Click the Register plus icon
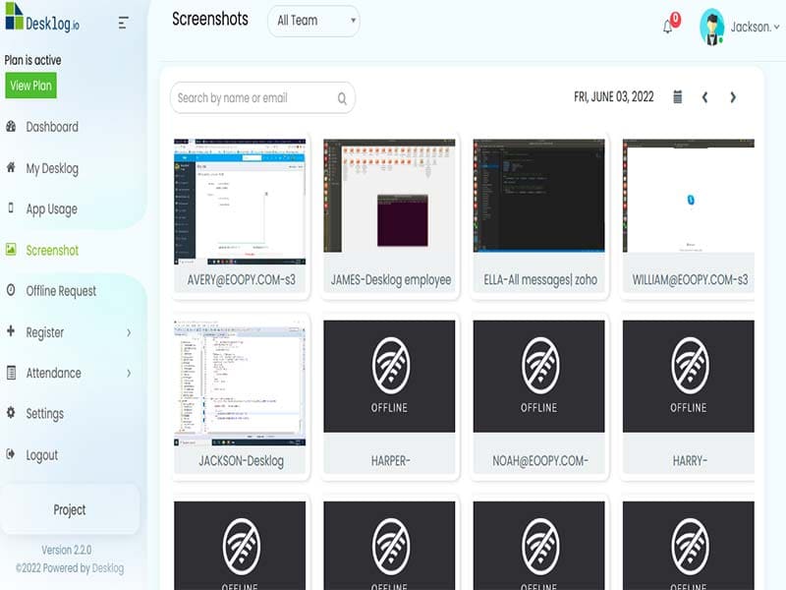The height and width of the screenshot is (590, 786). point(11,331)
